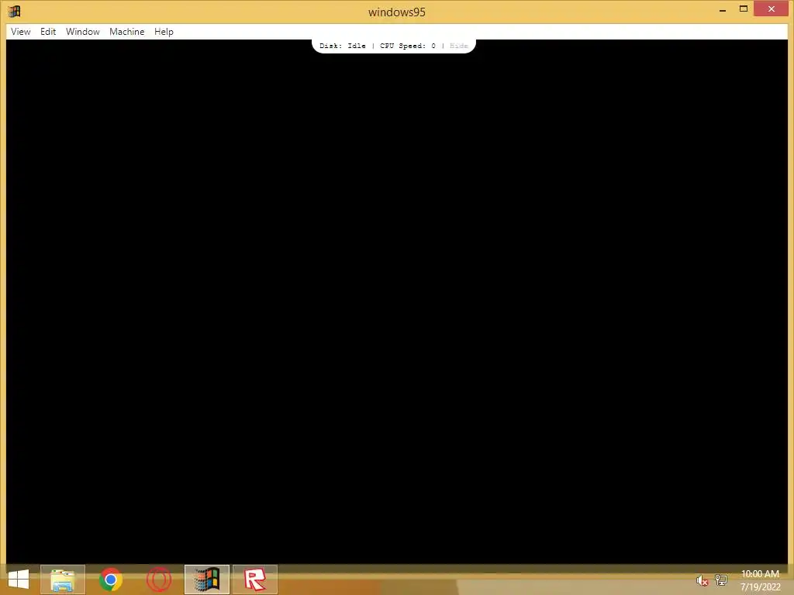Minimize the windows95 window

click(723, 9)
